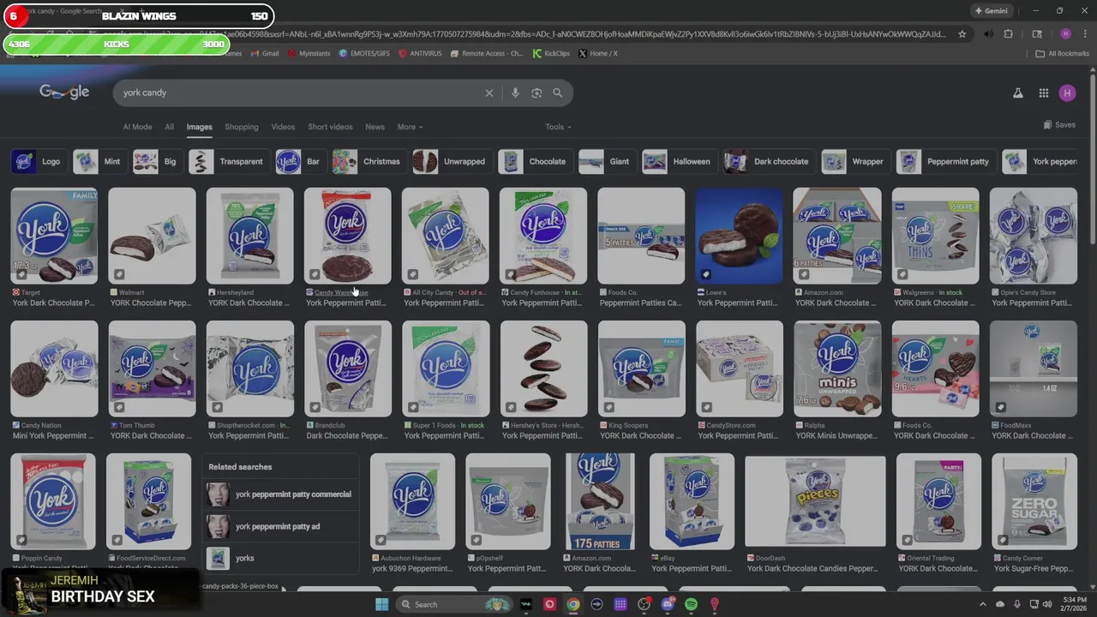This screenshot has height=617, width=1097.
Task: Switch to the Videos tab
Action: tap(283, 127)
